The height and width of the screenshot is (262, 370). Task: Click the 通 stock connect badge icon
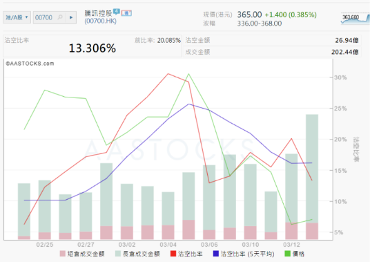click(x=126, y=13)
